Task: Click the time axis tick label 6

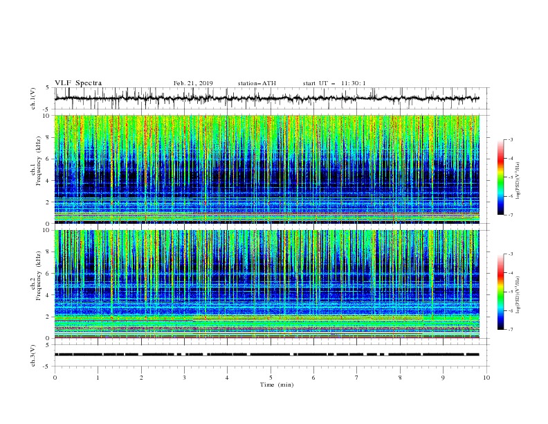Action: (x=313, y=378)
